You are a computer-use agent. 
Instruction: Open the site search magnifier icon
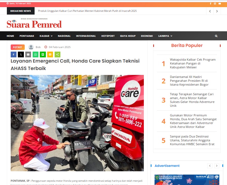[216, 36]
